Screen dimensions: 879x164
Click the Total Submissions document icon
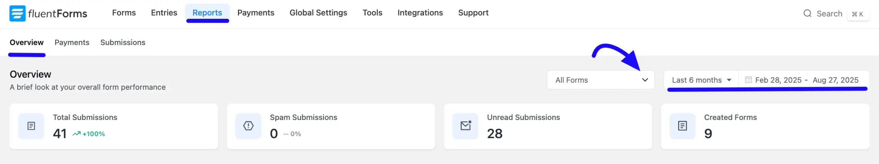click(31, 126)
